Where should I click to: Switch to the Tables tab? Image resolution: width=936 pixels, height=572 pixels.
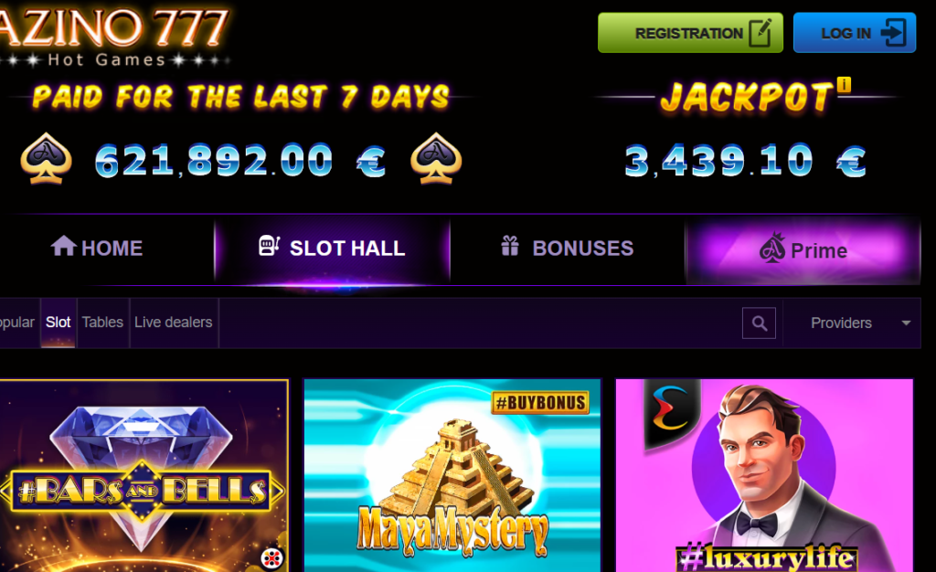pos(102,322)
